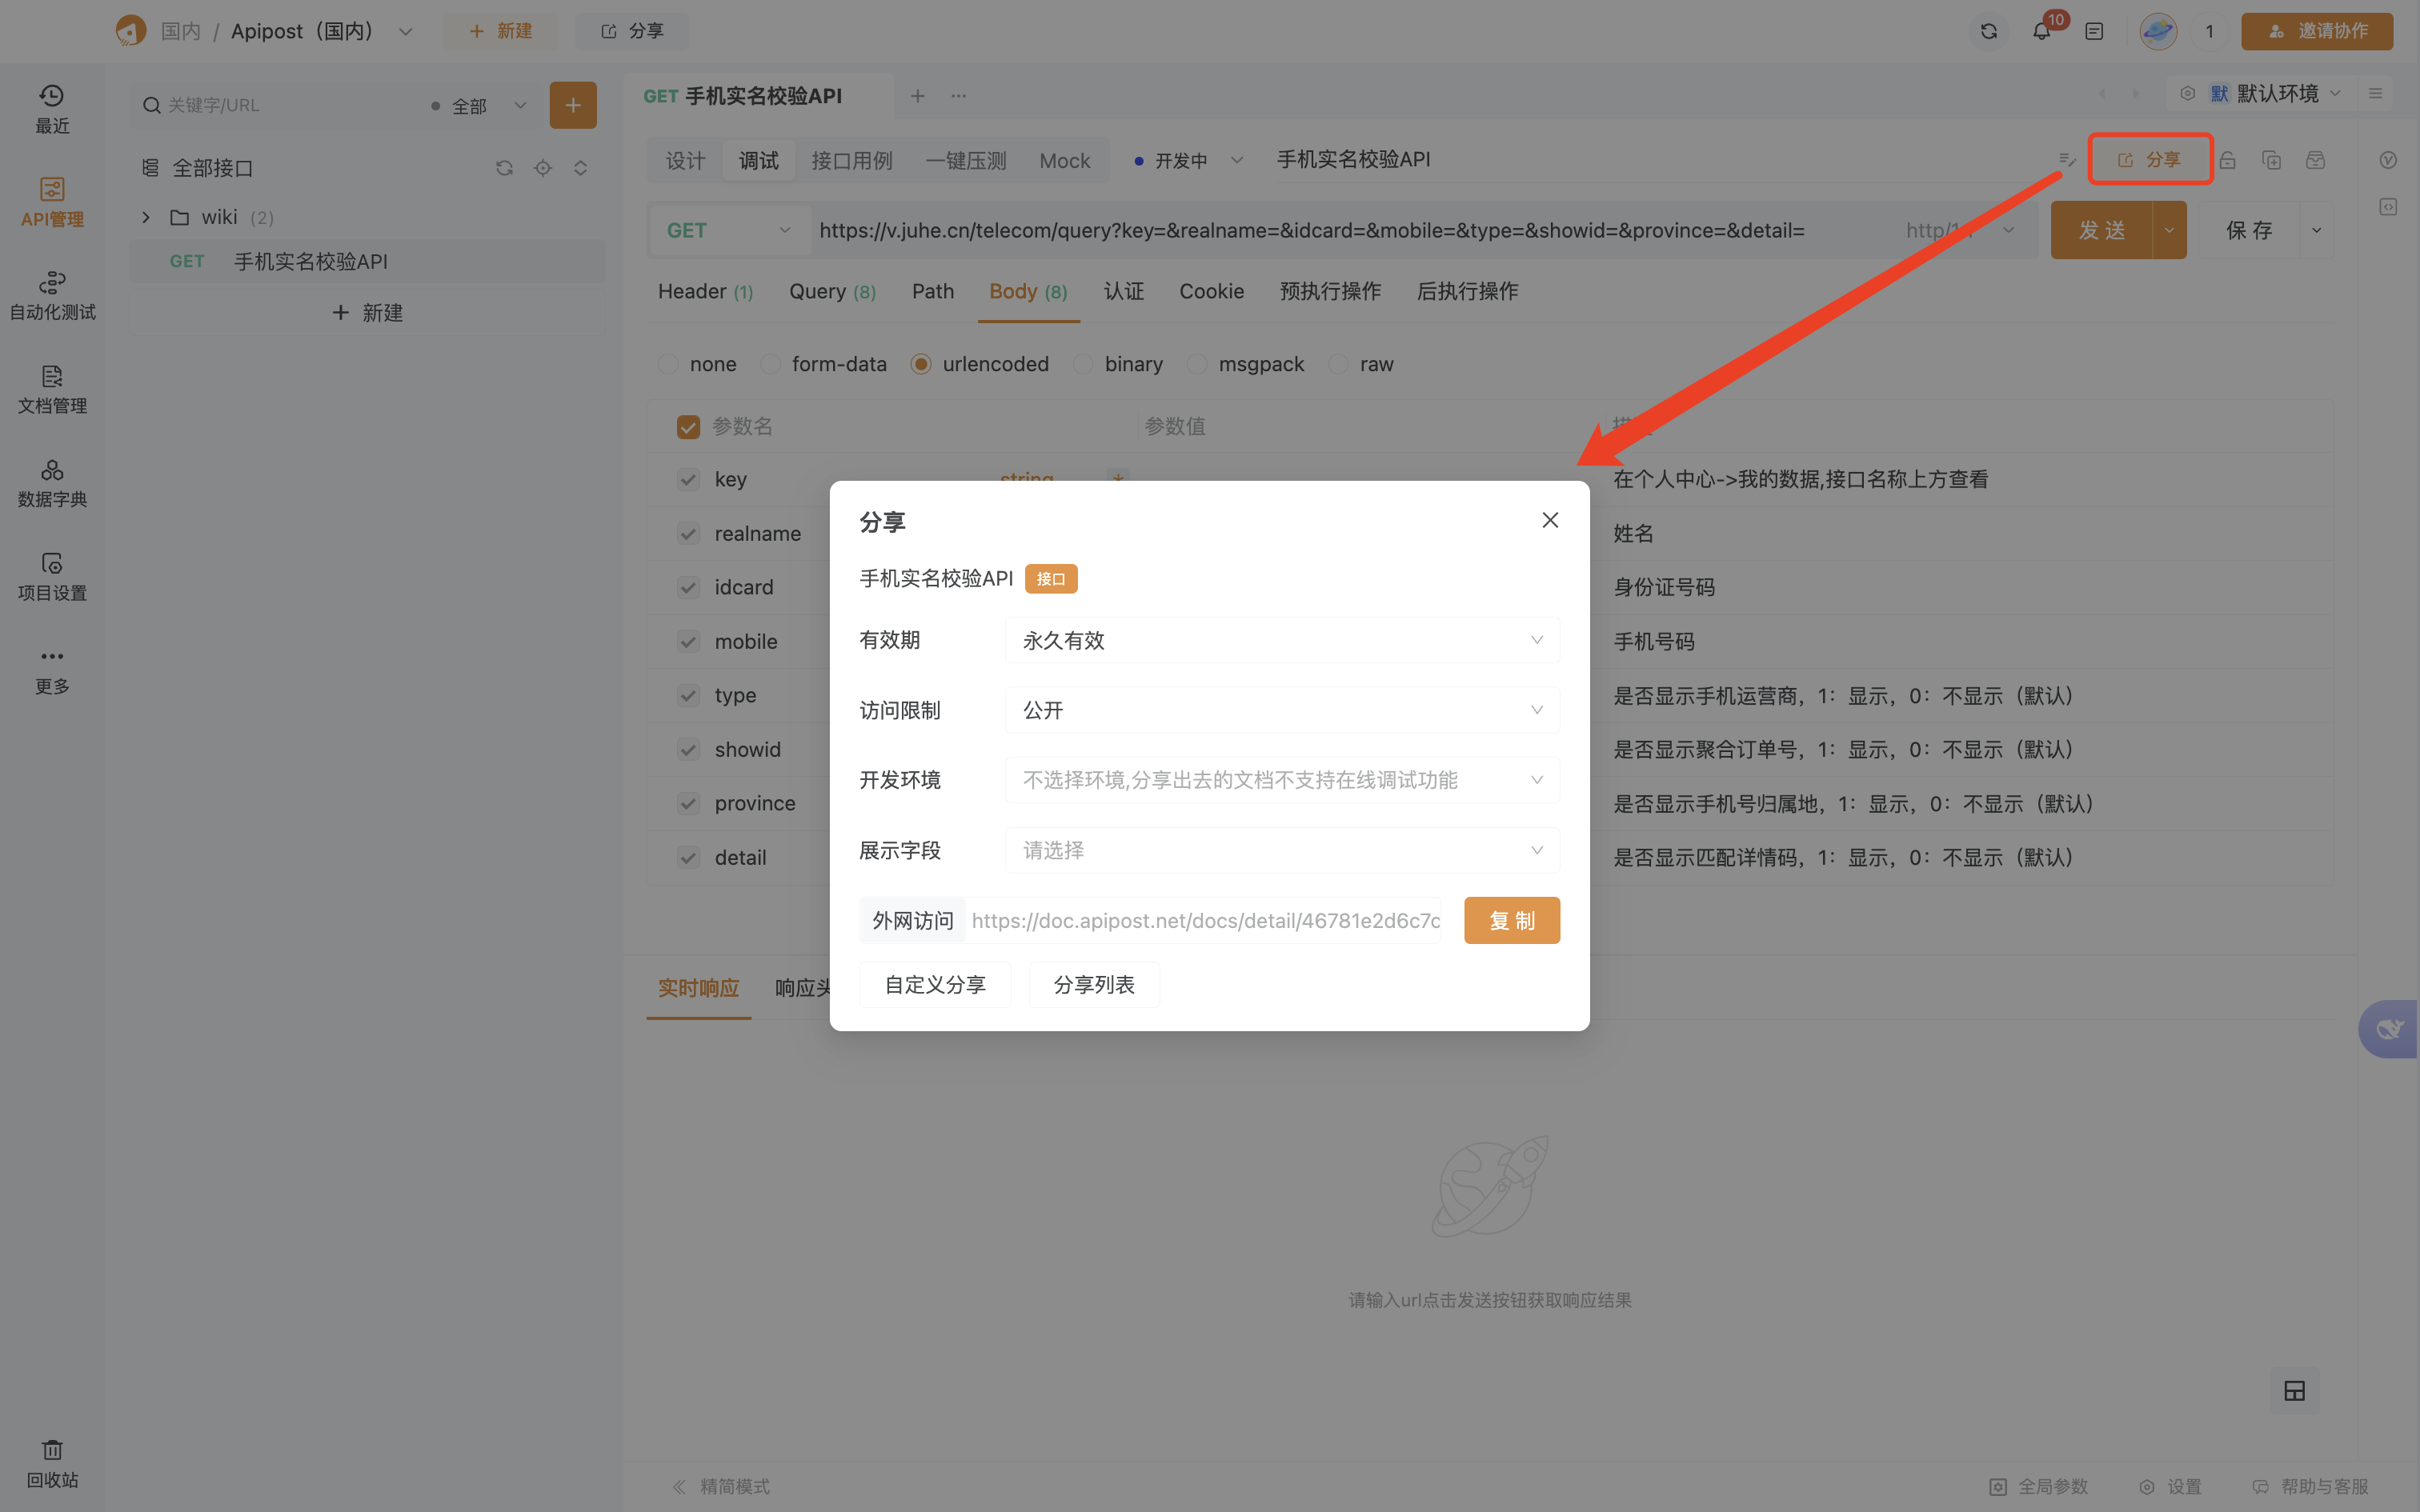Switch to the 设计 tab
This screenshot has height=1512, width=2420.
684,160
